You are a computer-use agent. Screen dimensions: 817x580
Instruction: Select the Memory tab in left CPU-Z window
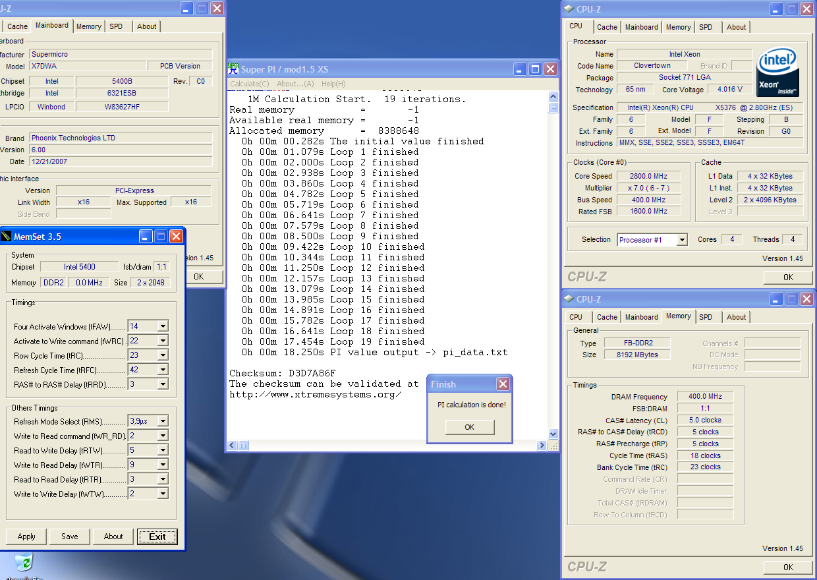click(x=88, y=26)
